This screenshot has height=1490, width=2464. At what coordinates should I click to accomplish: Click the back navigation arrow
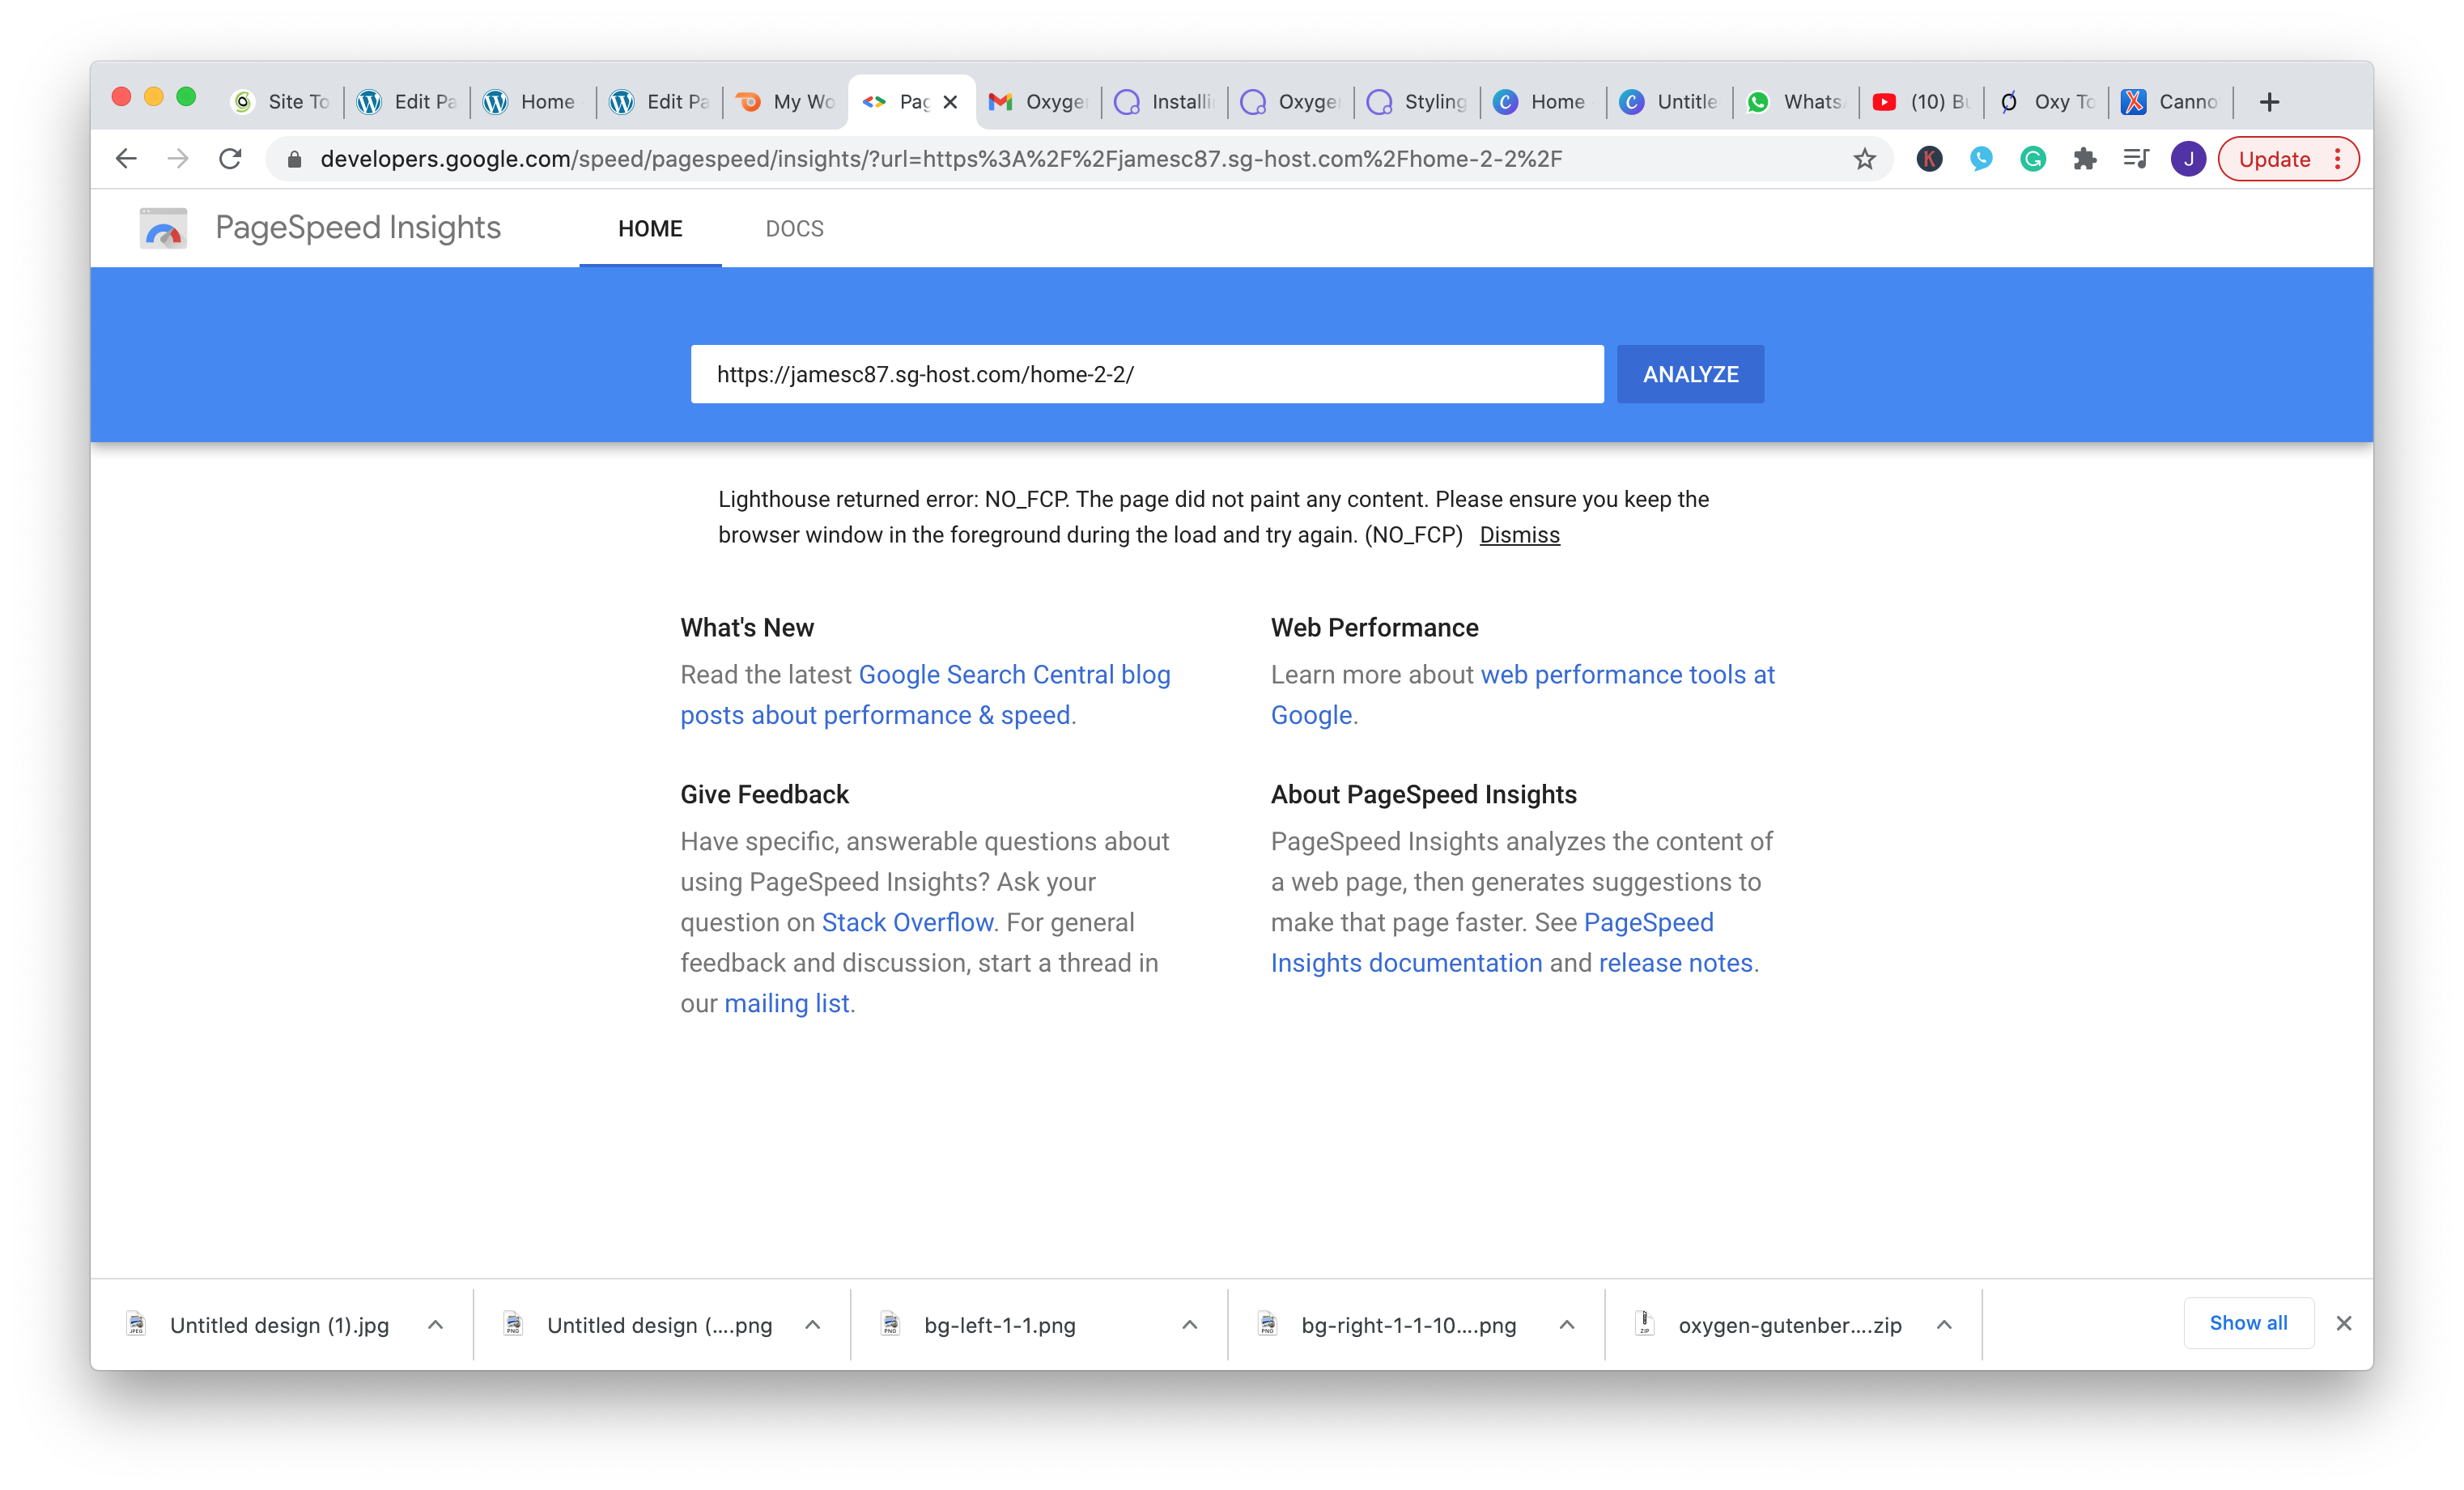(126, 158)
